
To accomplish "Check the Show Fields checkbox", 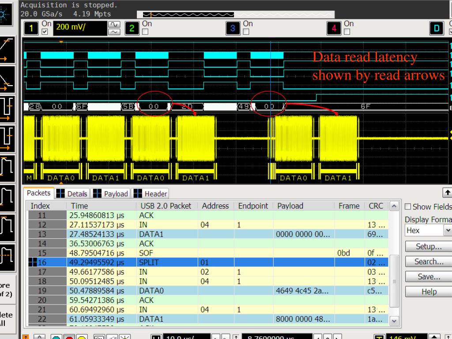I will click(407, 207).
